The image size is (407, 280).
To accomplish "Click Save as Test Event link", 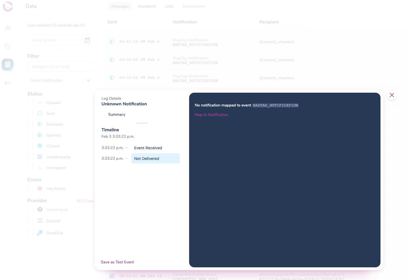I will pyautogui.click(x=117, y=262).
